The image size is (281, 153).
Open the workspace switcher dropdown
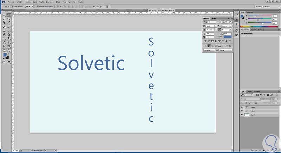267,7
